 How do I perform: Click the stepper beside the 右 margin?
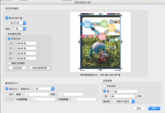click(x=38, y=58)
